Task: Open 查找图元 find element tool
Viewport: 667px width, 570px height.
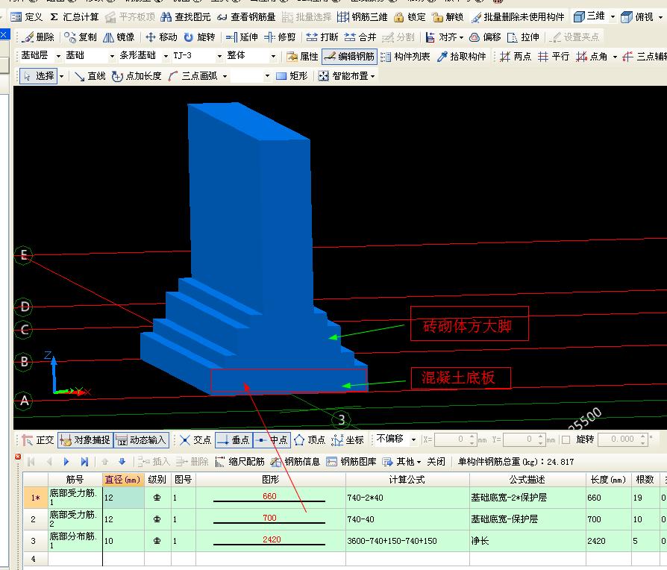Action: coord(186,17)
